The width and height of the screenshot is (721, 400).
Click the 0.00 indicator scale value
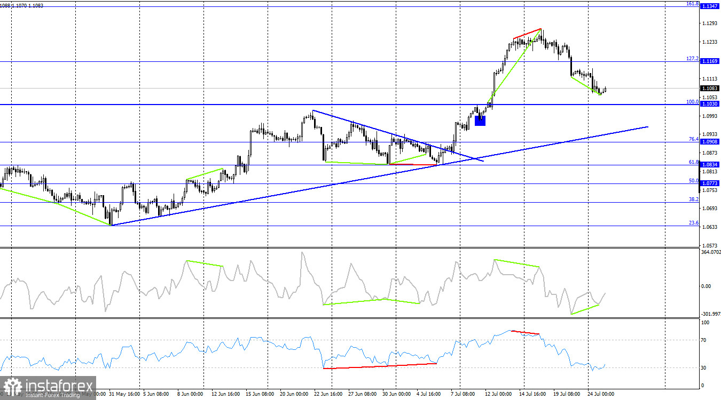(706, 286)
